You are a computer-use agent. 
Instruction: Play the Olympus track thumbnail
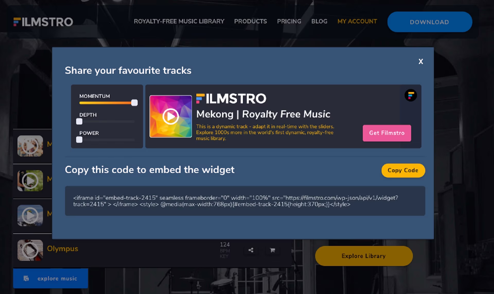(x=30, y=250)
